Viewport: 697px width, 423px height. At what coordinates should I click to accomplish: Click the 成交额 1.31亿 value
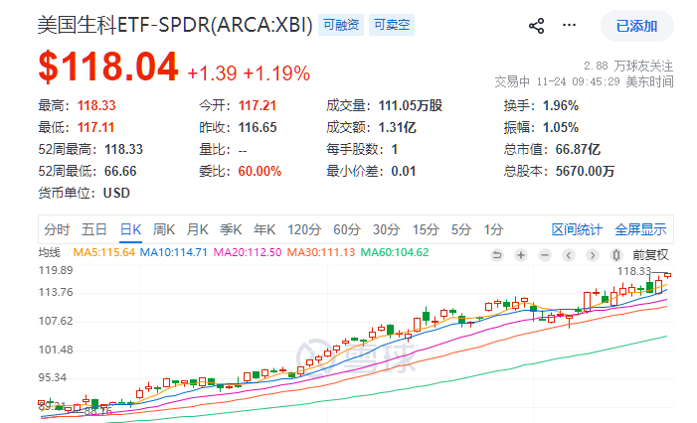click(x=398, y=127)
